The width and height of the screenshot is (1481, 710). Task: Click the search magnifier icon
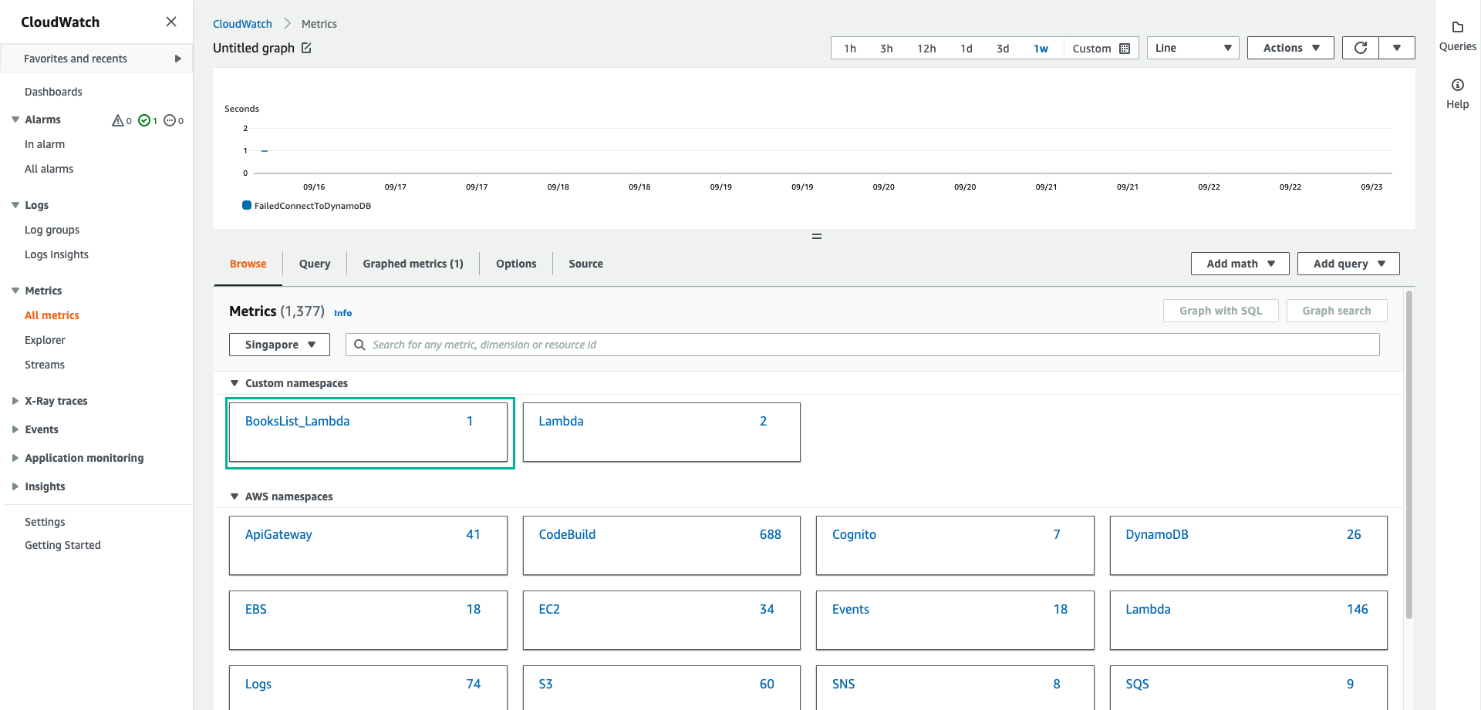(x=359, y=345)
